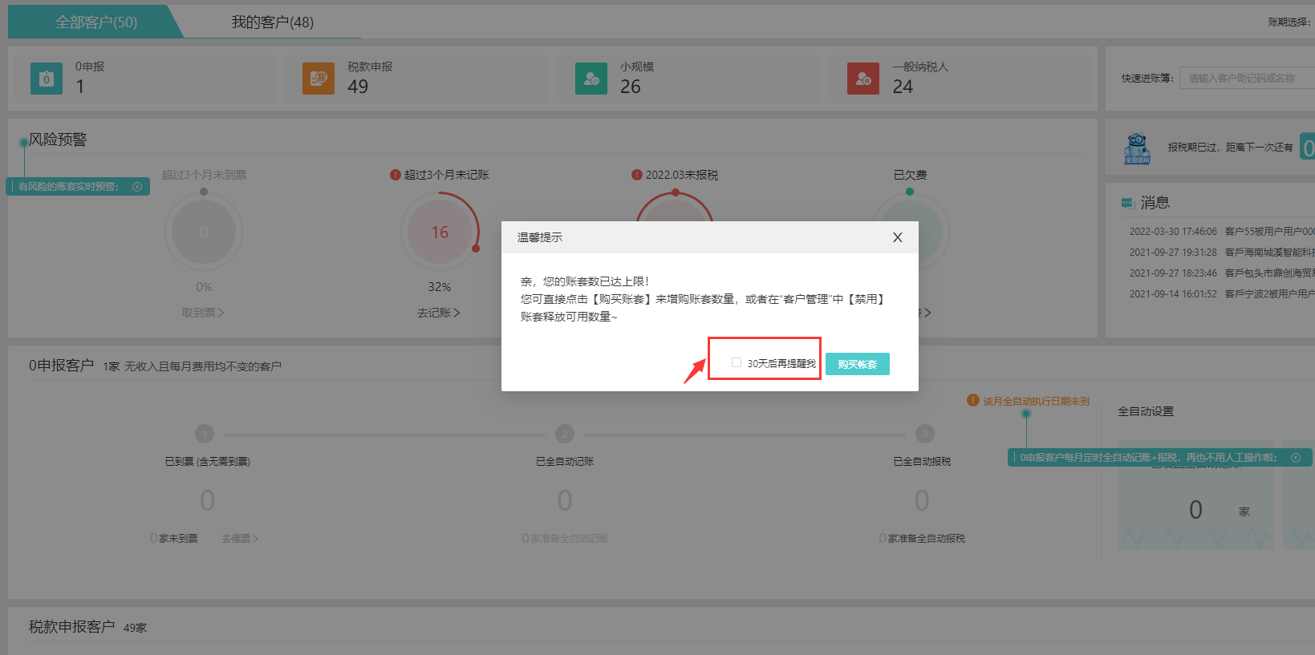Click the 小规模 count 26
Screen dimensions: 1315x655
pyautogui.click(x=631, y=87)
